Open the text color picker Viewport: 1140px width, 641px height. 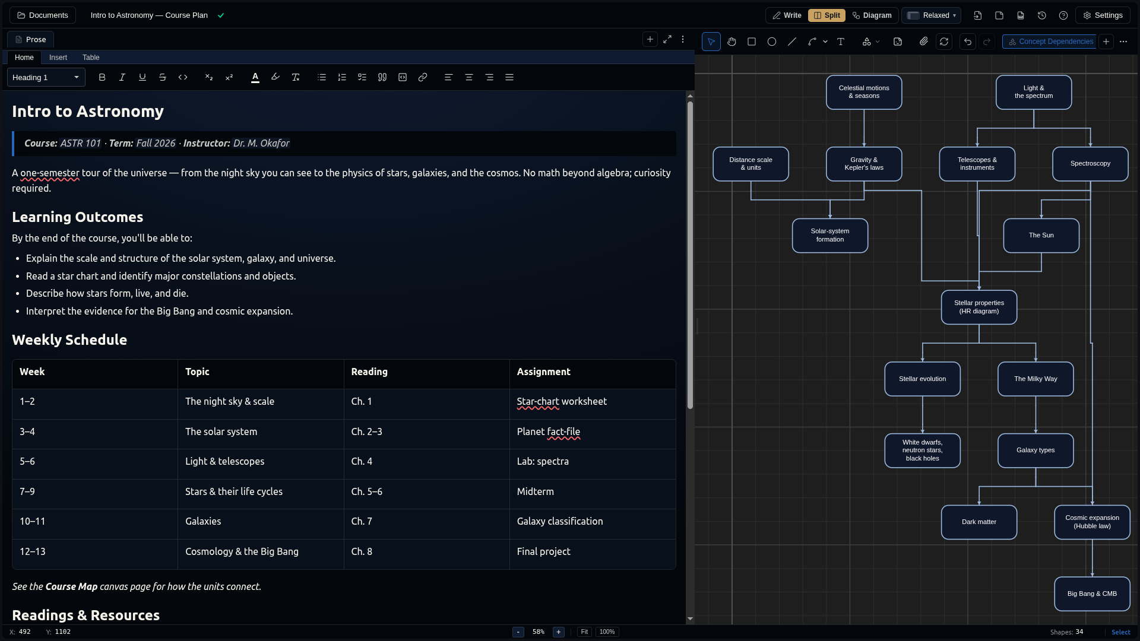[255, 77]
